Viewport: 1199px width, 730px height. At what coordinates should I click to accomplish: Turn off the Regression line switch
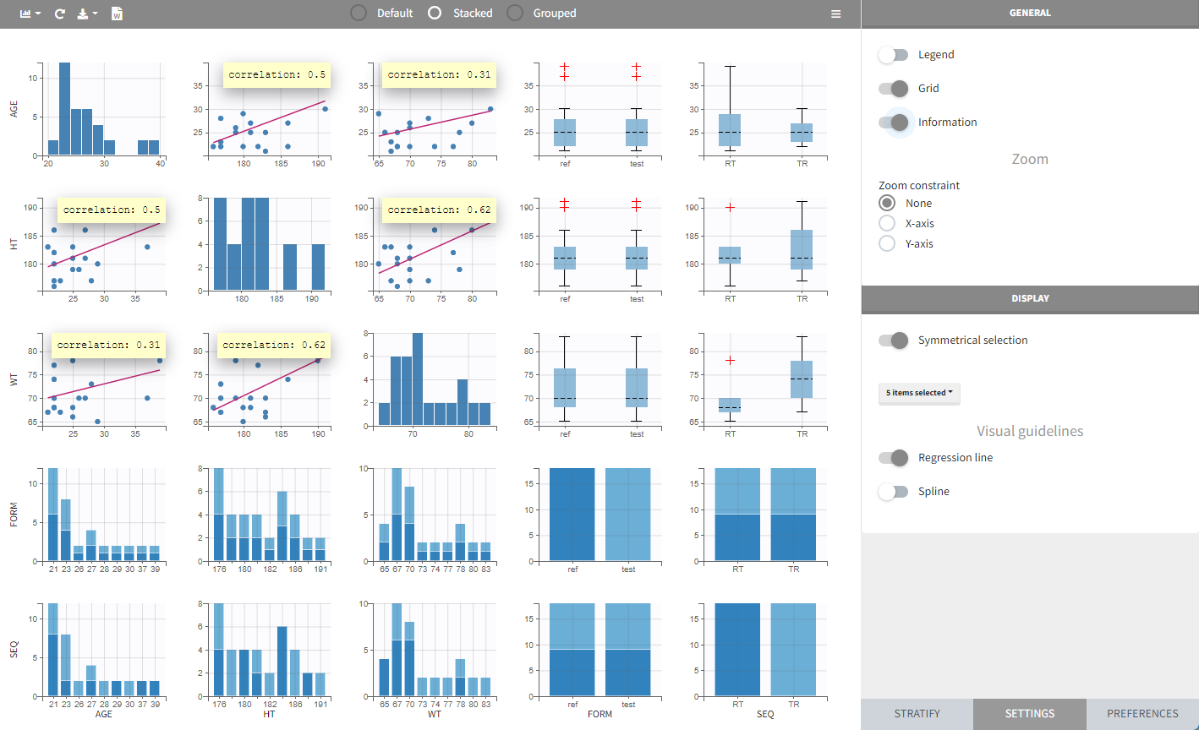(894, 458)
